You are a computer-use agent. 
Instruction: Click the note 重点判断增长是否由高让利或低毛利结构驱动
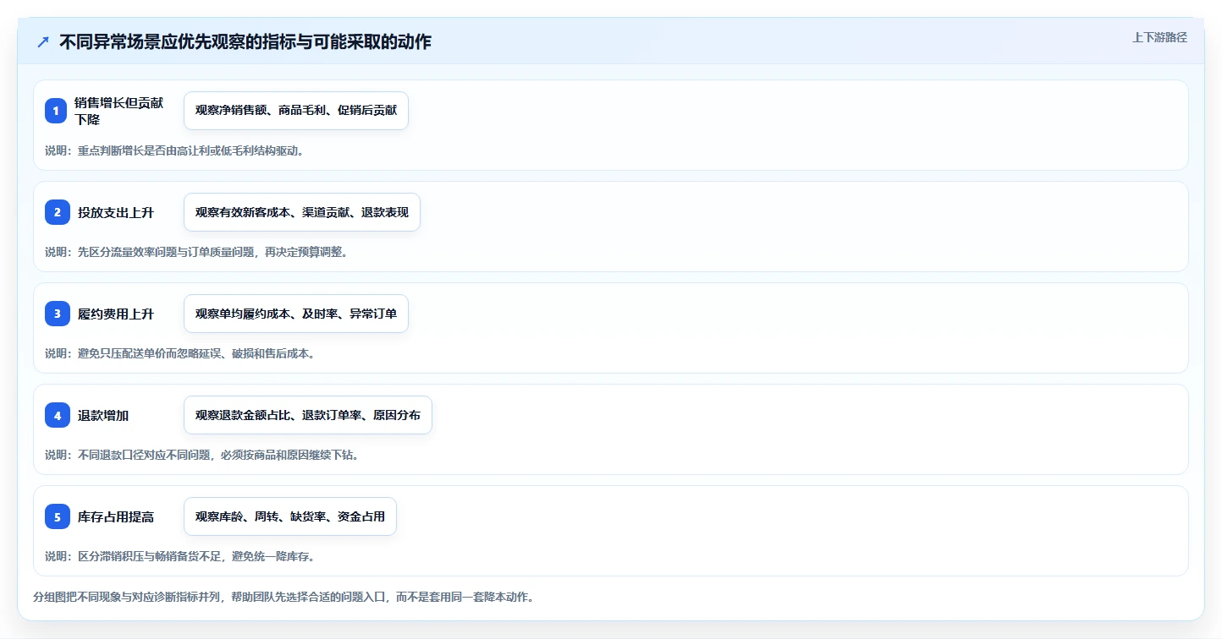(x=174, y=150)
